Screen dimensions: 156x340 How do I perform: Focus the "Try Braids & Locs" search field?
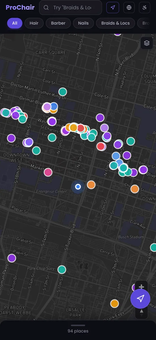click(x=70, y=7)
